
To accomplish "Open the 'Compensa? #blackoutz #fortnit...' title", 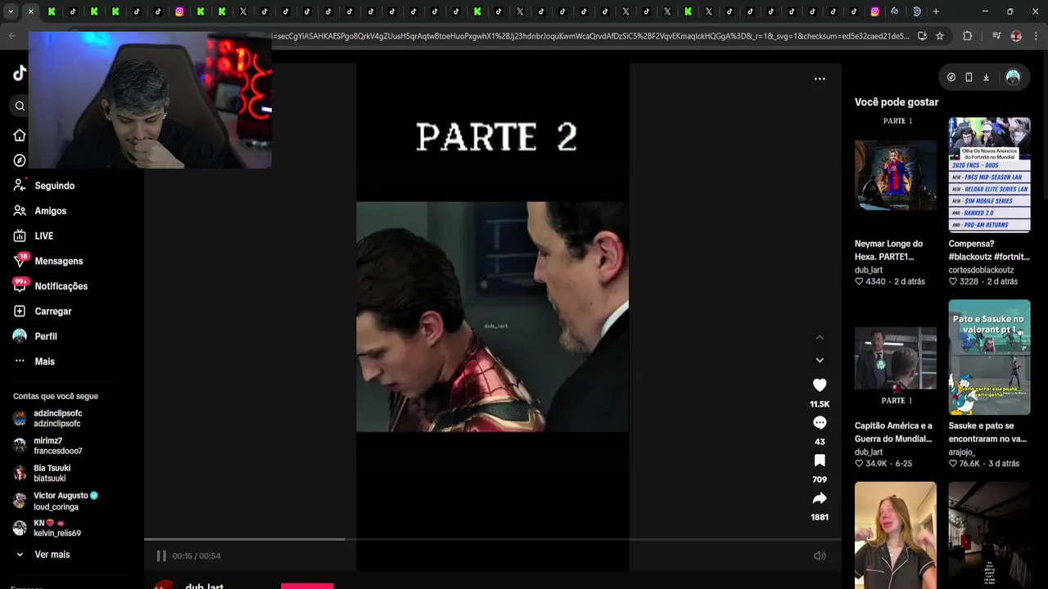I will point(989,250).
